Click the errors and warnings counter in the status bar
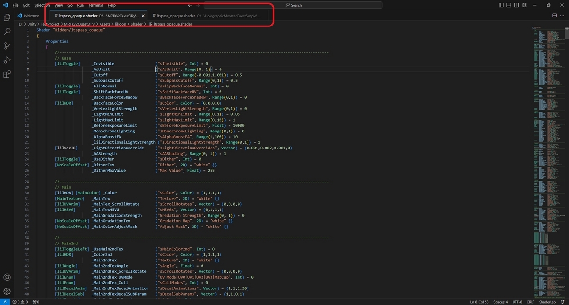Screen dimensions: 569x305 (21, 302)
